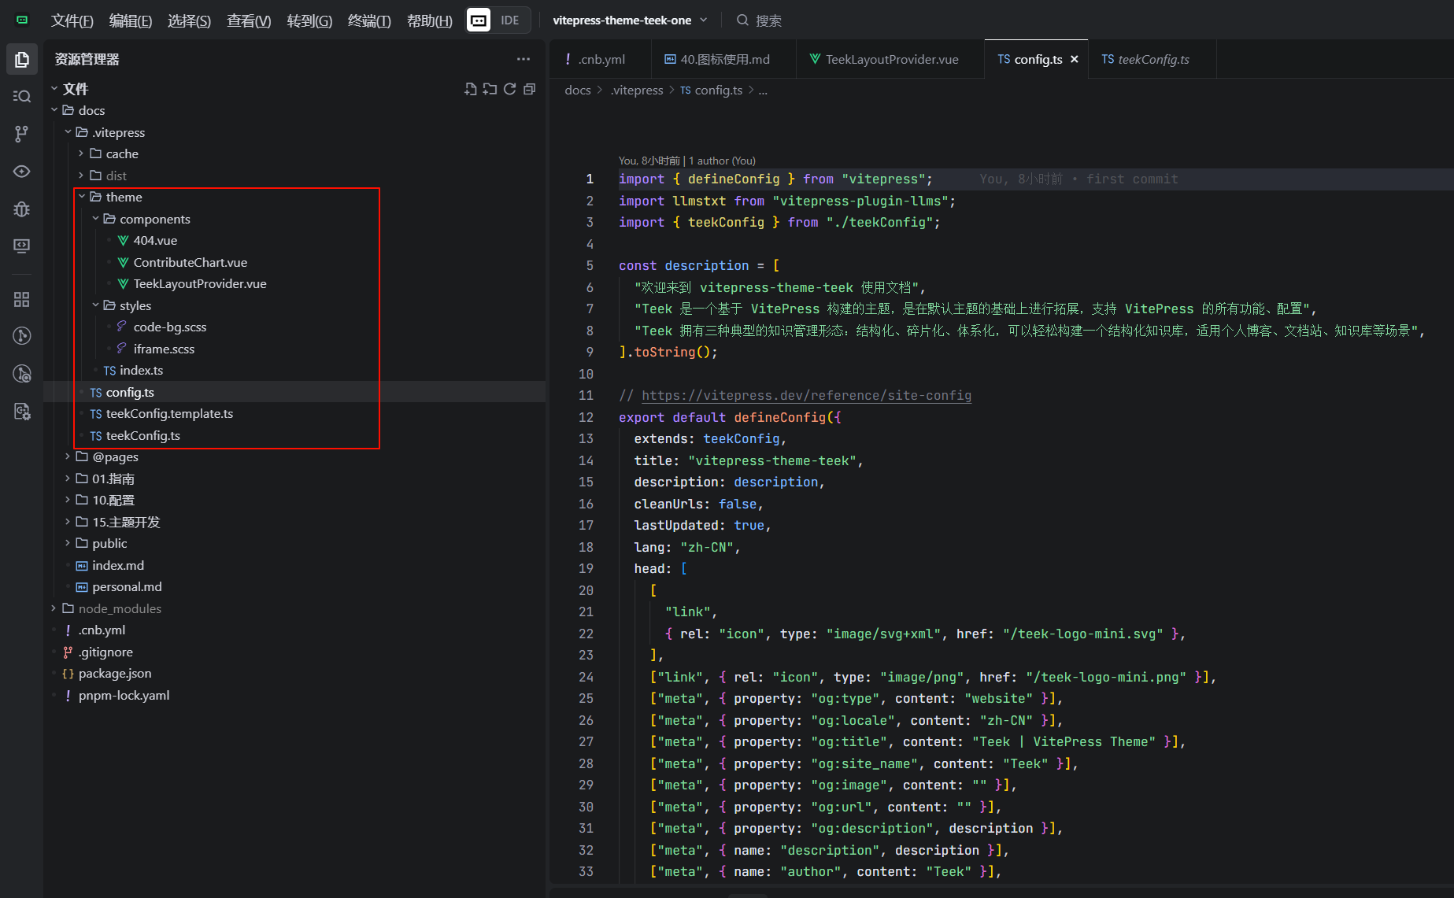Close the config.ts editor tab

click(x=1074, y=59)
